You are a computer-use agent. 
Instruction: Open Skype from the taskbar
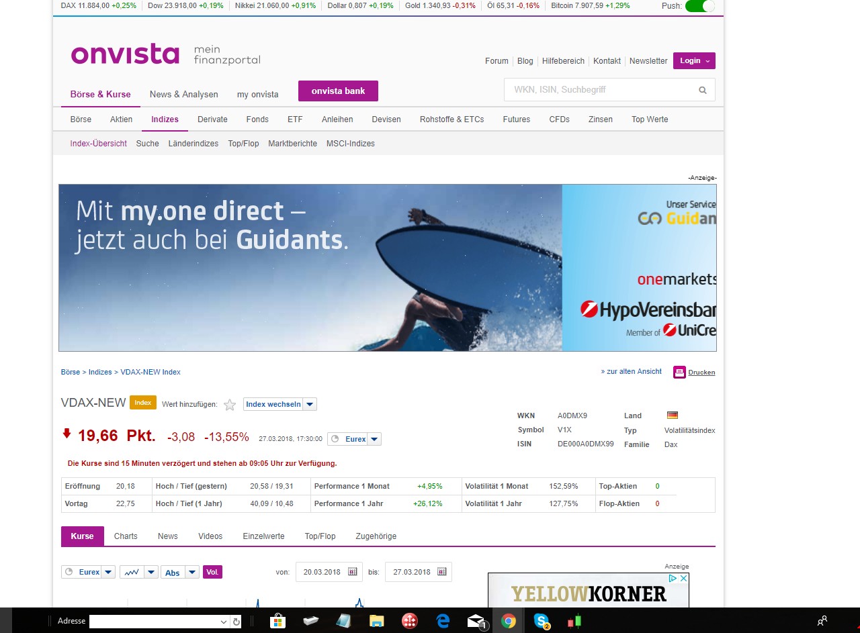point(542,621)
